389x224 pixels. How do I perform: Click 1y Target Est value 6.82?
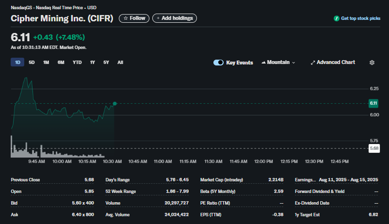373,215
